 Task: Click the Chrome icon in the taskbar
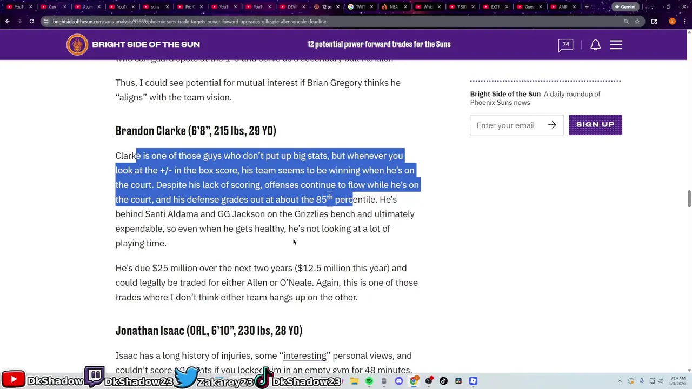pyautogui.click(x=414, y=381)
